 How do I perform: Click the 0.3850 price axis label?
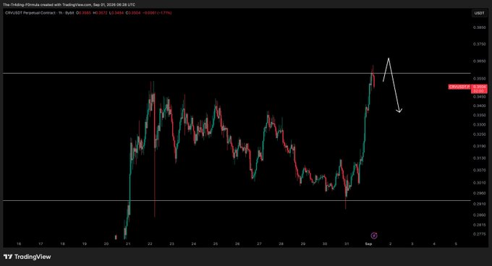(x=479, y=27)
